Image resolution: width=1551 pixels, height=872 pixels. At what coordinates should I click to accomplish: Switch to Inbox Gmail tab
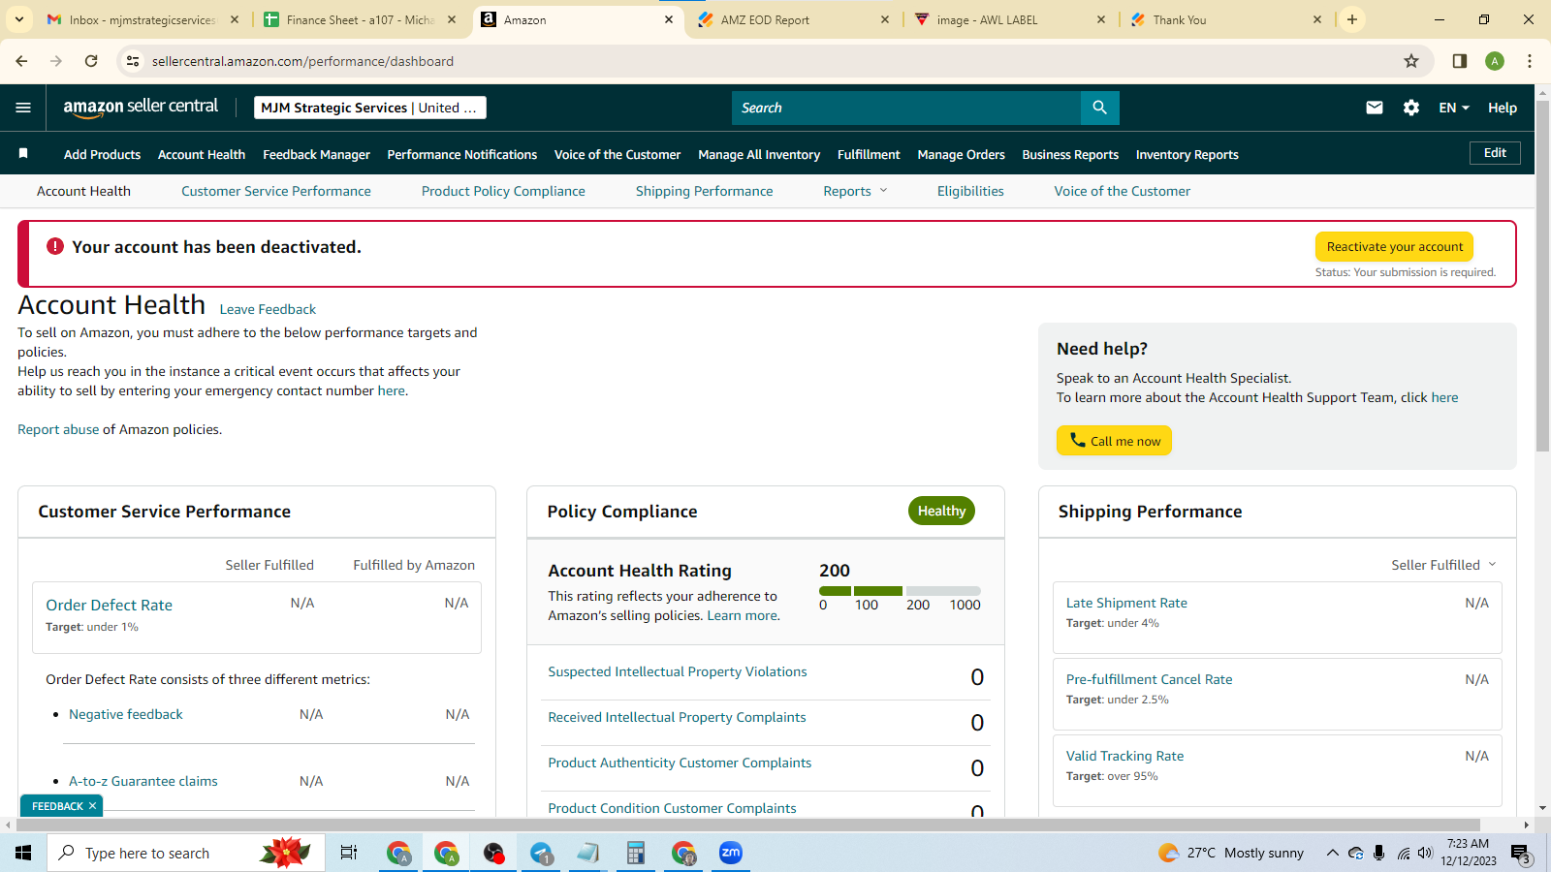142,19
